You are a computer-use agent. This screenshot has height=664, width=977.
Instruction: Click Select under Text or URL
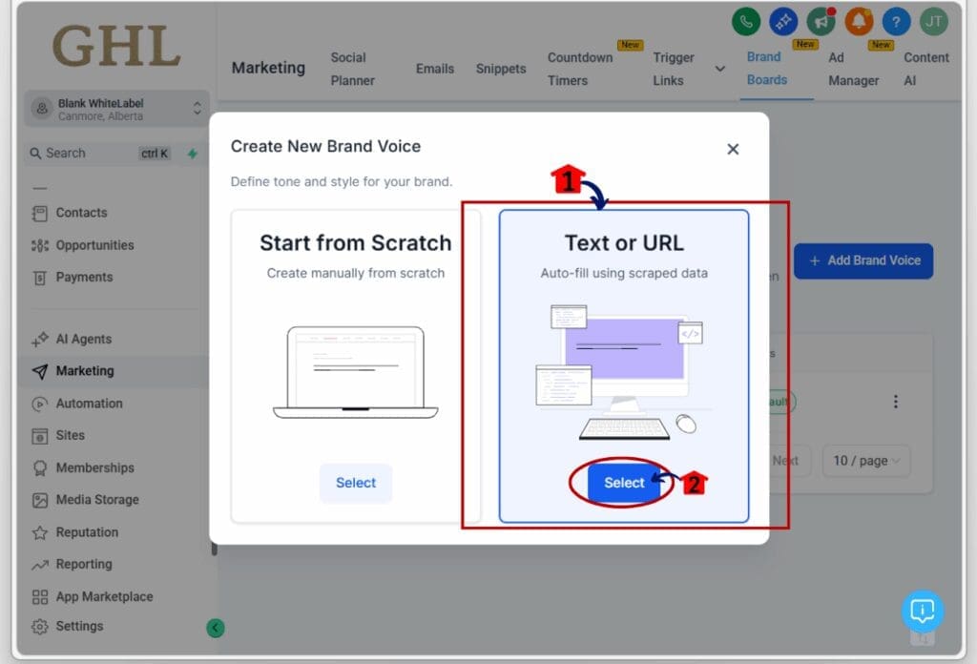coord(624,483)
